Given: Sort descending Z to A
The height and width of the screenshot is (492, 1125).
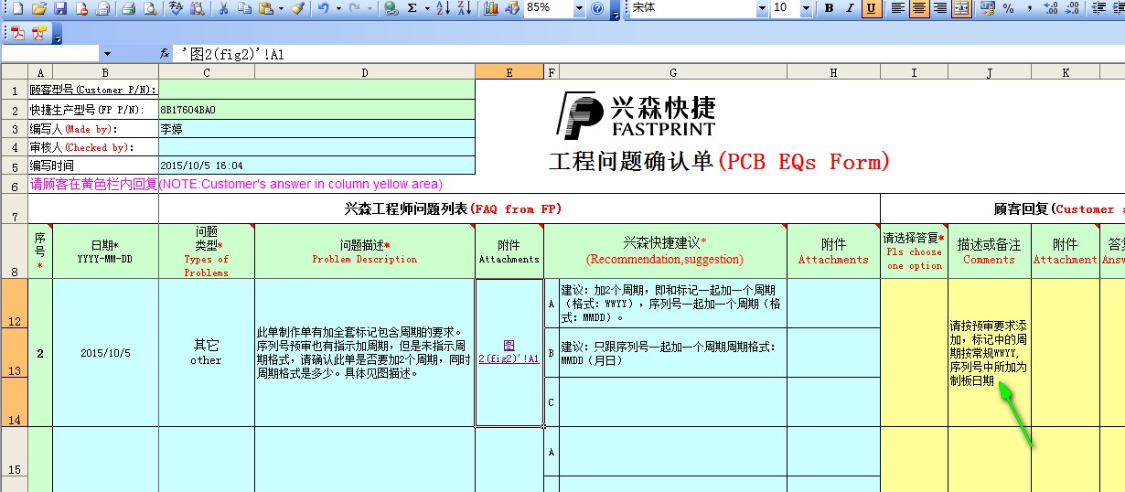Looking at the screenshot, I should [x=465, y=8].
